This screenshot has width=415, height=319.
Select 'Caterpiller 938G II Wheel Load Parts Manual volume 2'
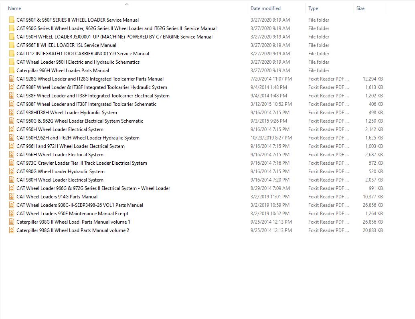(73, 230)
